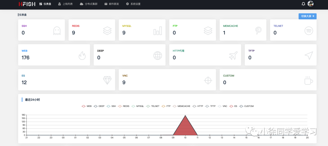328x146 pixels.
Task: Click the diamond icon on ES card
Action: (107, 80)
